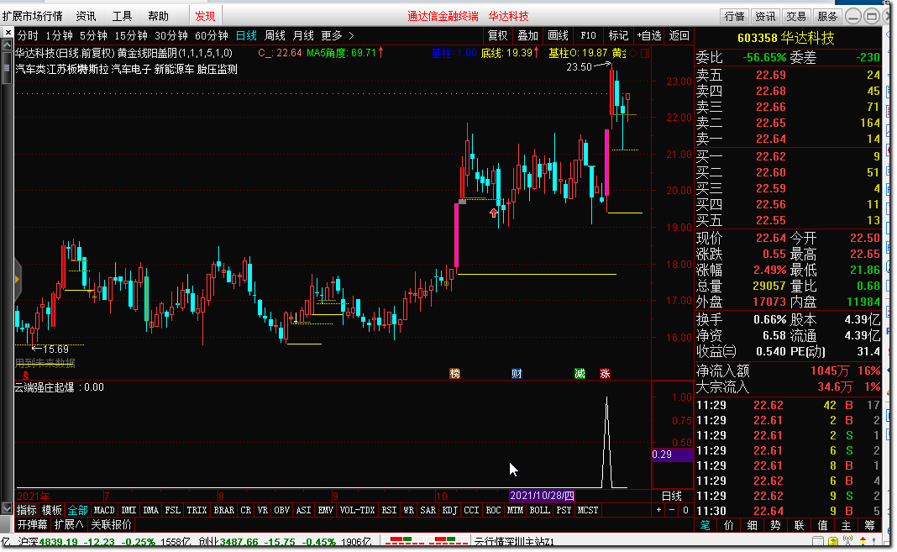The width and height of the screenshot is (897, 552).
Task: Click the yellow upload status bar icon
Action: tap(833, 542)
